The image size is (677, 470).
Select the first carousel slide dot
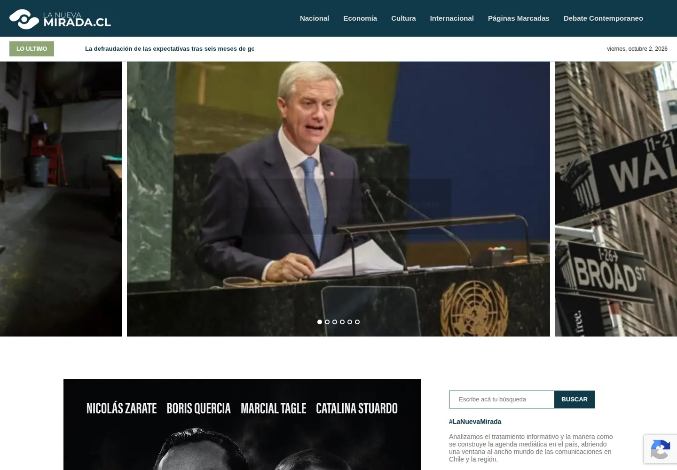pyautogui.click(x=320, y=322)
